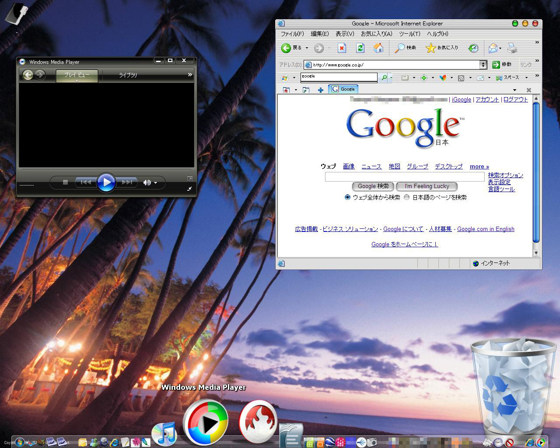
Task: Click the green plus icon in MSN toolbar
Action: (x=423, y=78)
